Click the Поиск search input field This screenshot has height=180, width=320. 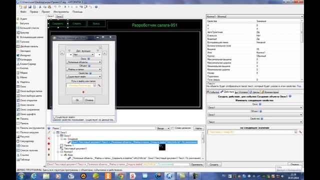108,128
